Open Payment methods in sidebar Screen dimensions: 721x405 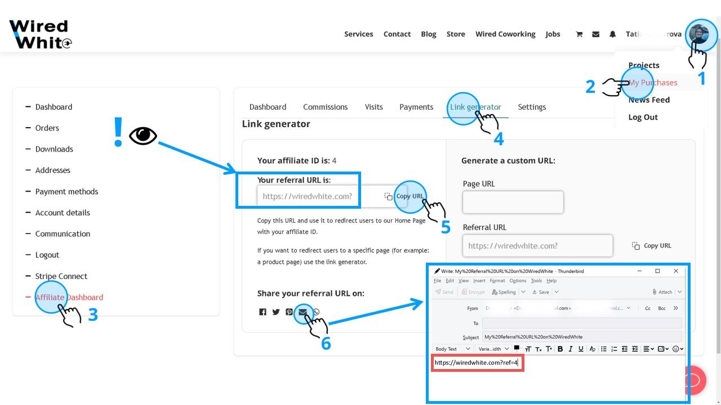(66, 191)
